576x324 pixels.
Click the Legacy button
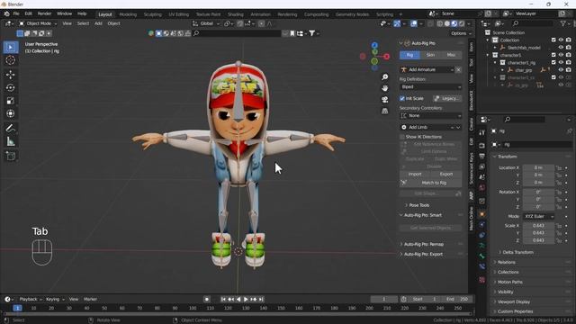pos(447,98)
